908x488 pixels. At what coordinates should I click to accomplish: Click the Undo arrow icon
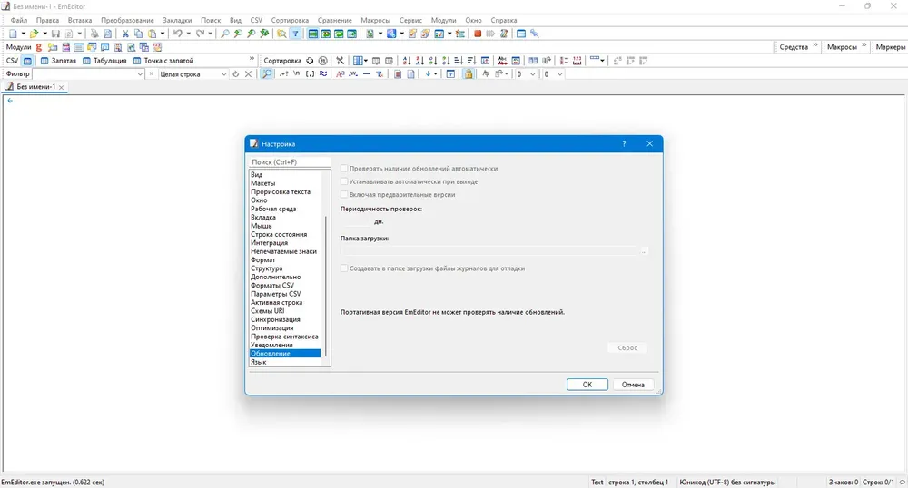click(x=178, y=34)
